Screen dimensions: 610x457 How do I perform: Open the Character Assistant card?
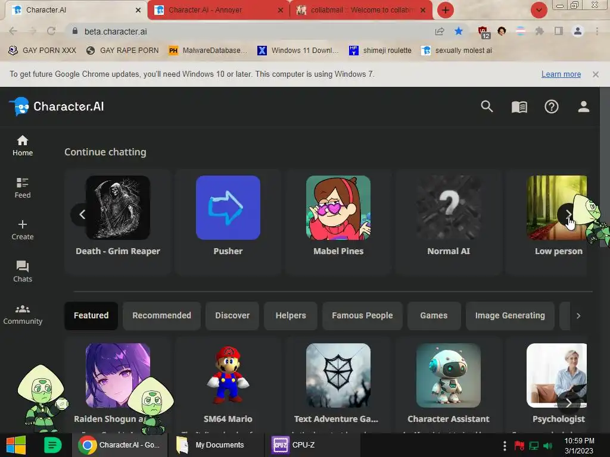click(x=448, y=386)
